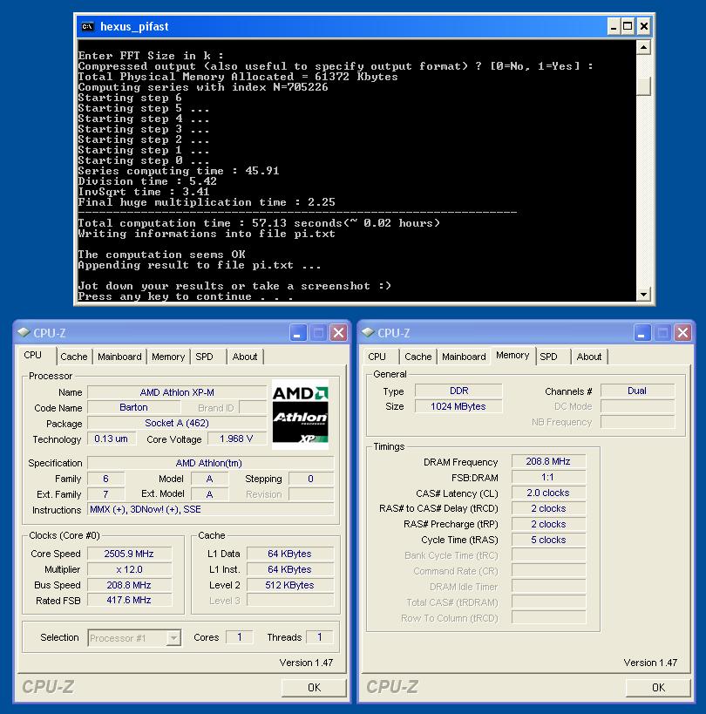Minimize the left CPU-Z window
706x714 pixels.
[x=298, y=333]
